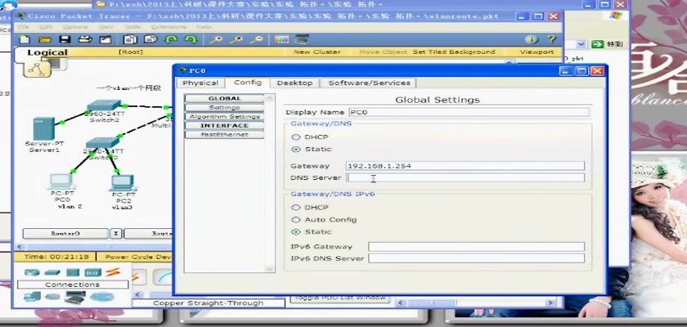This screenshot has height=327, width=687.
Task: Select the Custom Made Devices icon
Action: [75, 298]
